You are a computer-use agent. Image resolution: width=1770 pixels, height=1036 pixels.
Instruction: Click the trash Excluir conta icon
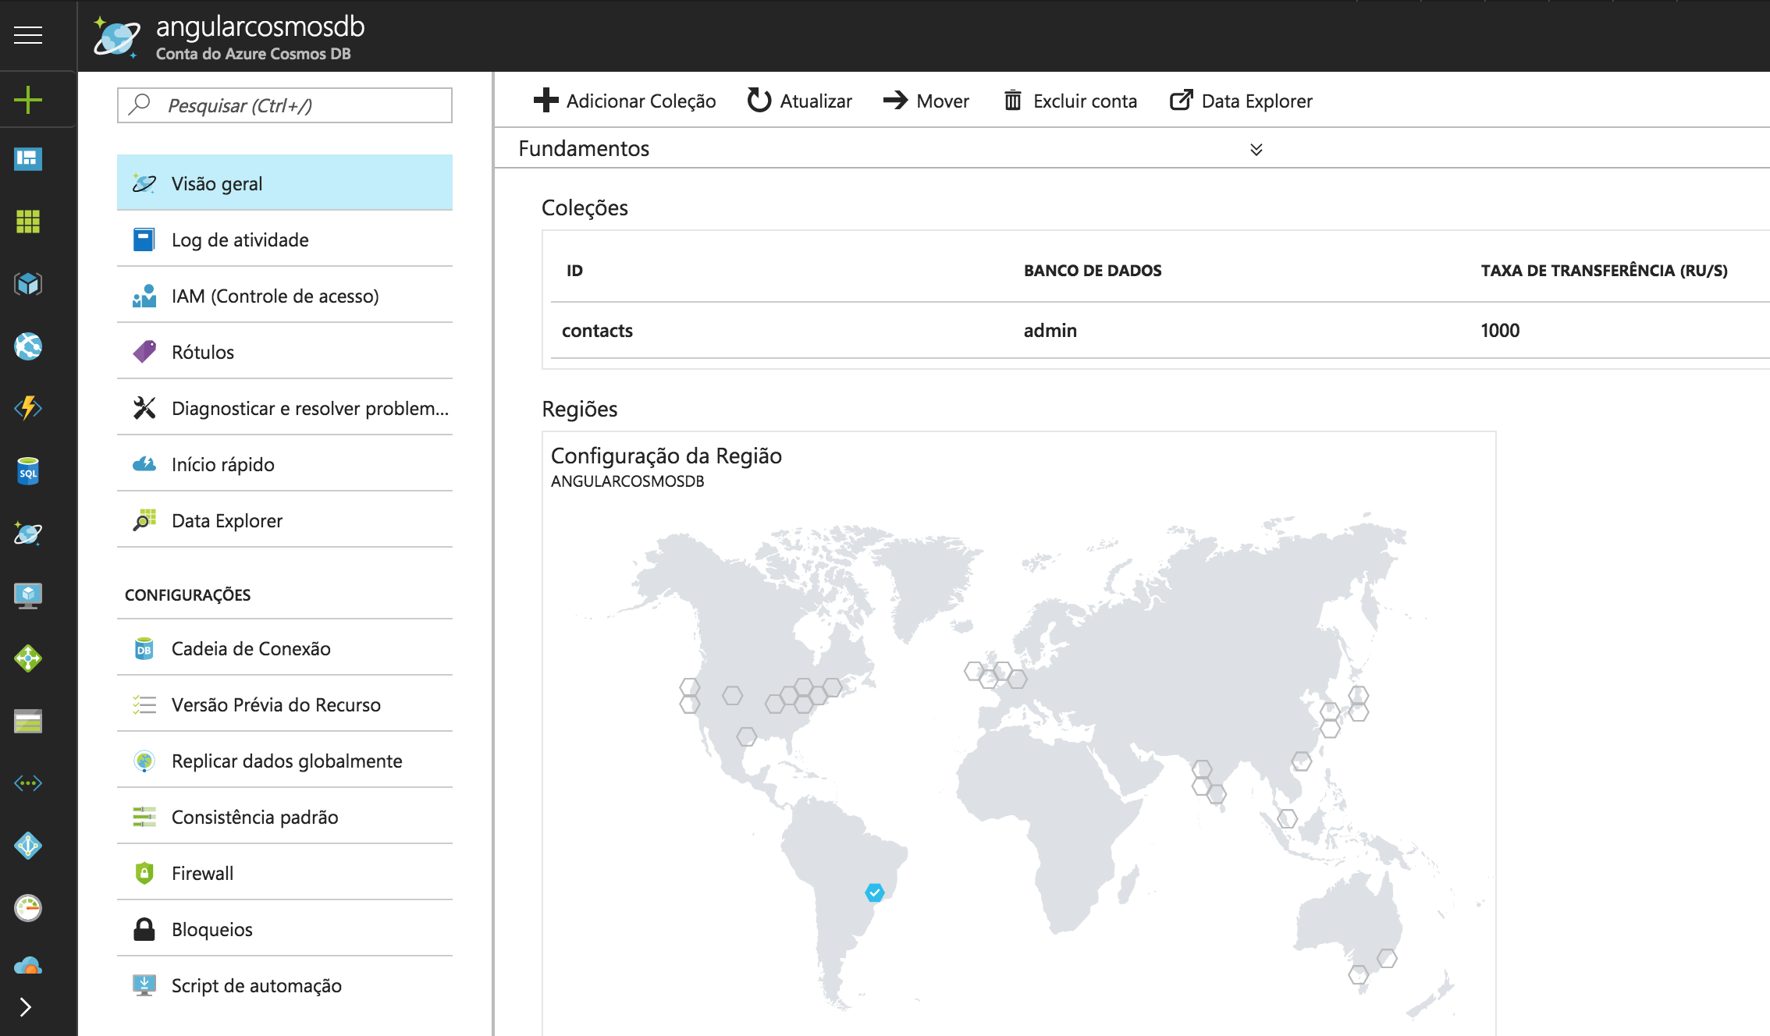tap(1012, 101)
